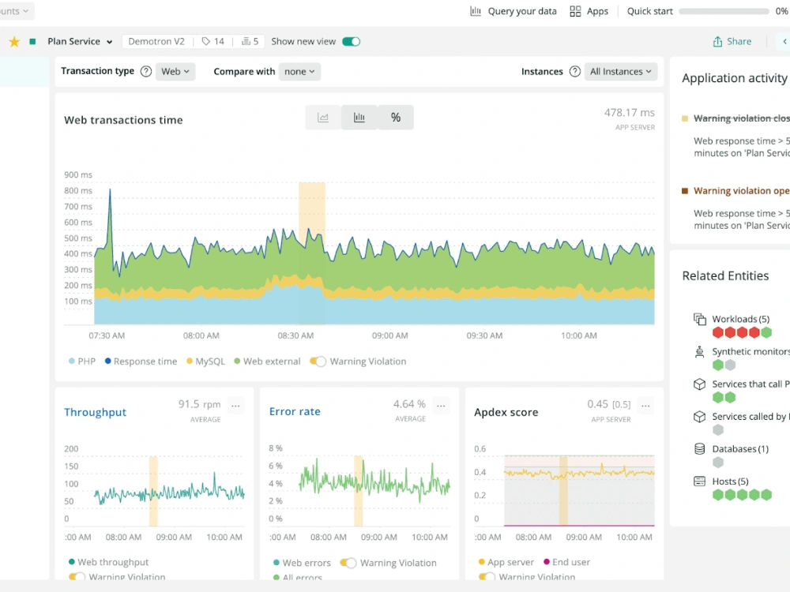Open Apdex score chart options ellipsis
Viewport: 790px width, 592px height.
[x=645, y=405]
